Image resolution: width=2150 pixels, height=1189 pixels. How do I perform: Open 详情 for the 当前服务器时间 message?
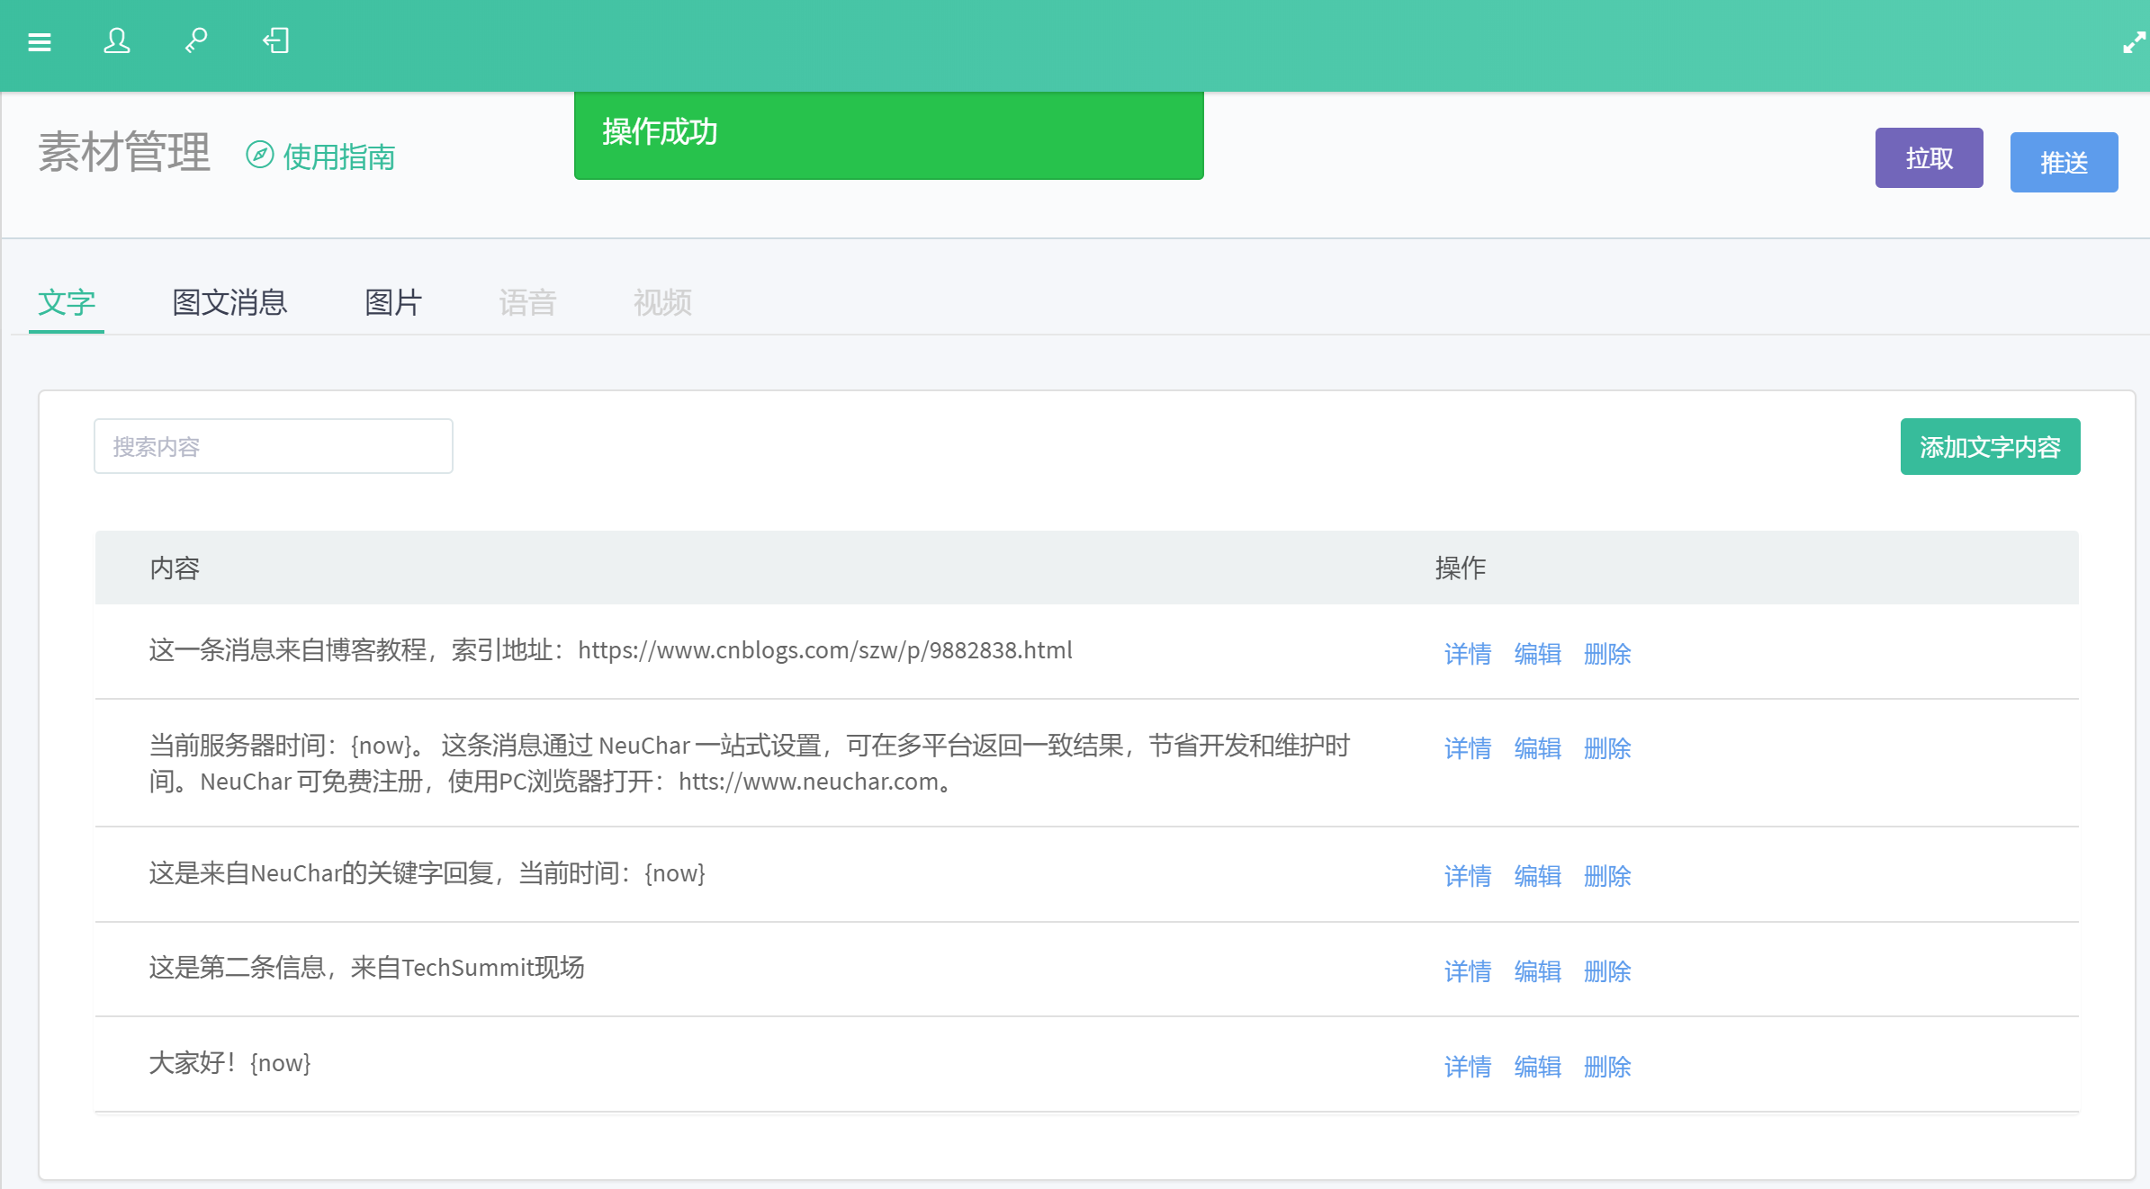pos(1468,748)
